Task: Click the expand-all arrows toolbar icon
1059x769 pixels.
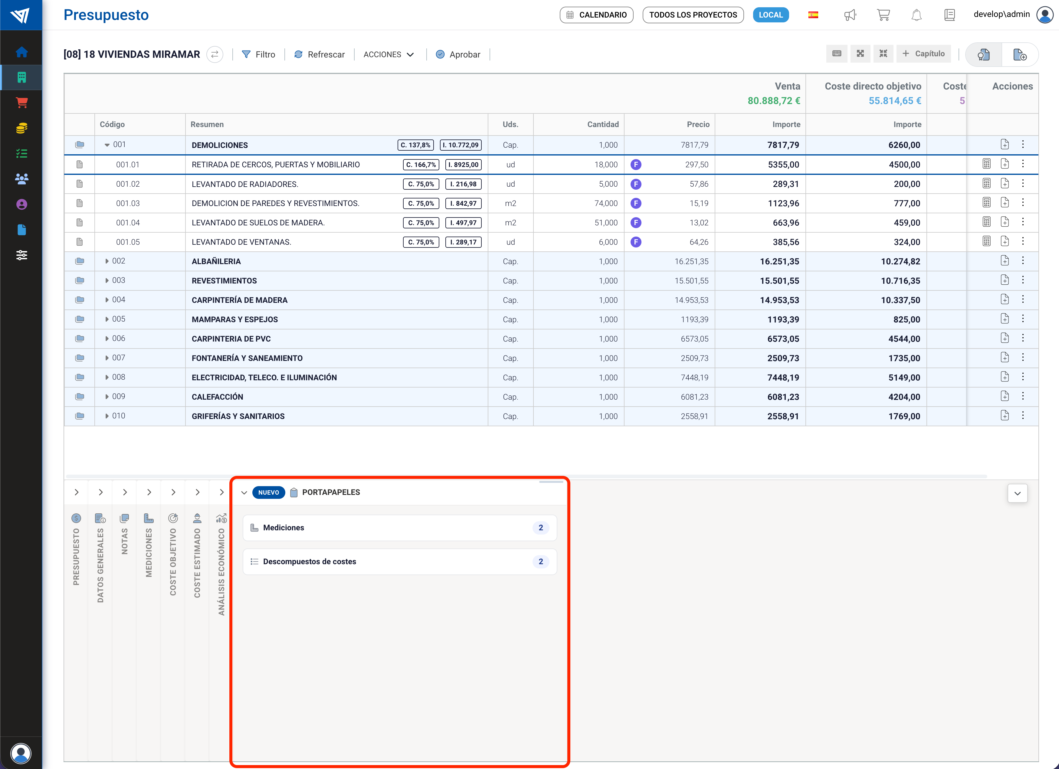Action: [860, 54]
